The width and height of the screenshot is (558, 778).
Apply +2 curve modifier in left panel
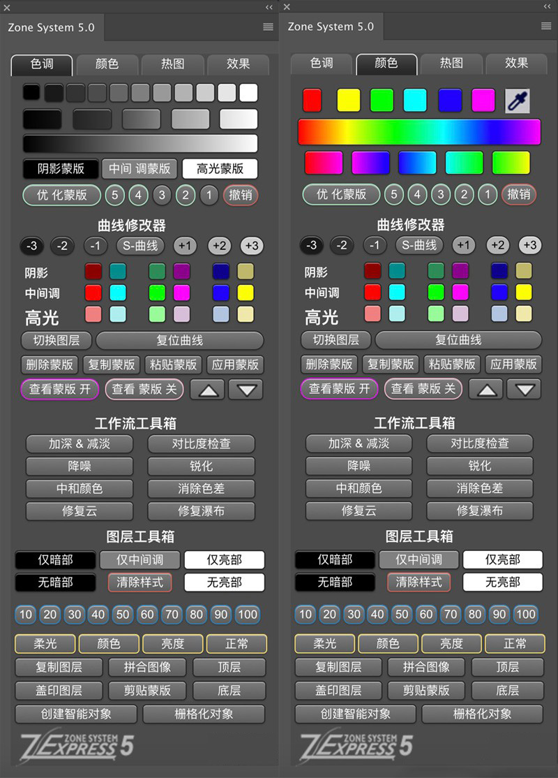[220, 246]
